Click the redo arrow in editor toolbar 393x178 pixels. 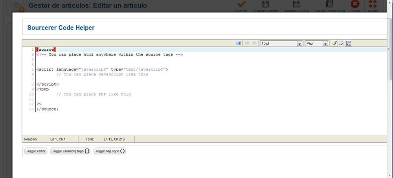pos(254,43)
